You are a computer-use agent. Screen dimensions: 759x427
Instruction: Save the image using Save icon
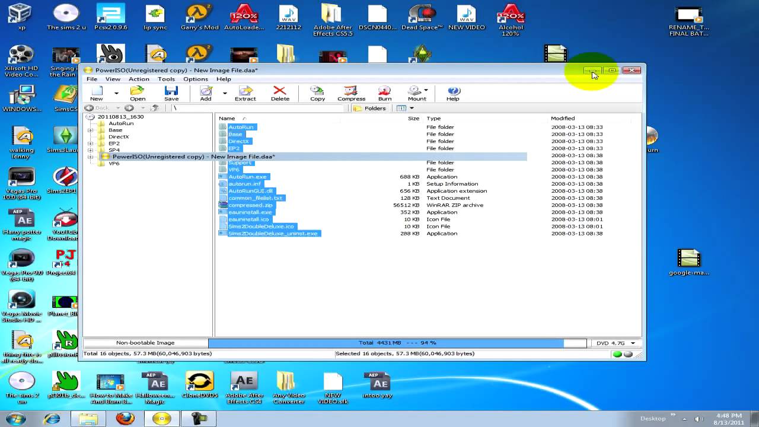coord(171,93)
